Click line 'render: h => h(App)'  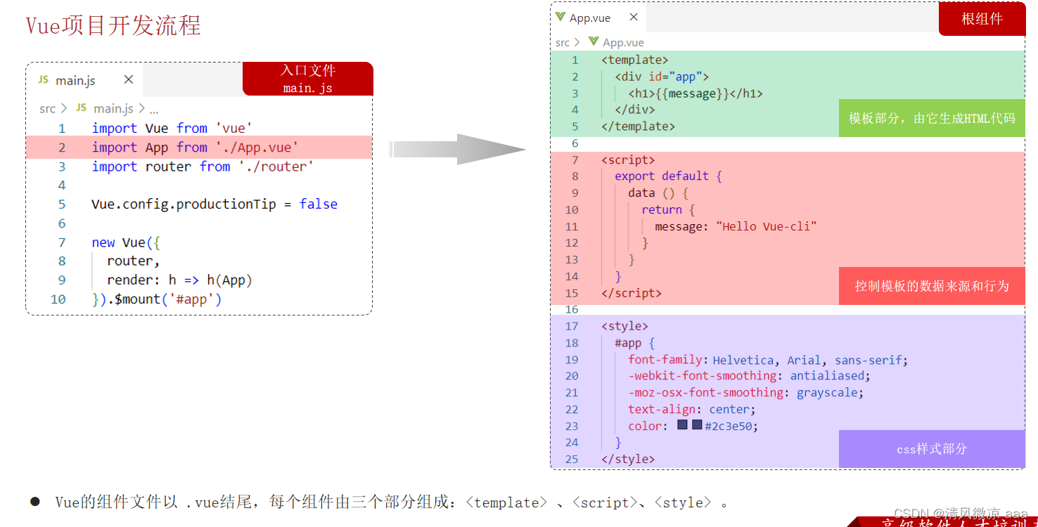pos(179,280)
